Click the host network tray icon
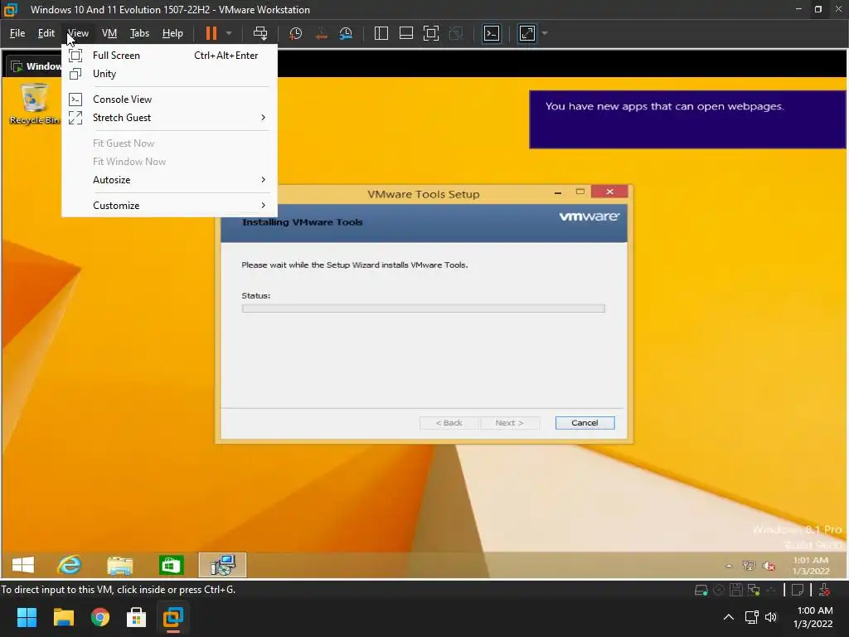Screen dimensions: 849x637 tap(751, 617)
